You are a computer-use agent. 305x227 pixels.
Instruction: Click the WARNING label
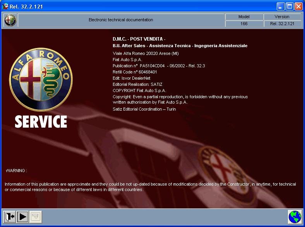[16, 170]
